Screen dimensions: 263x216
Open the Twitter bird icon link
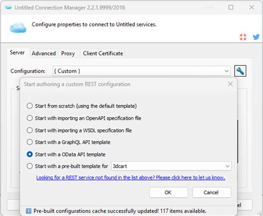(x=256, y=37)
